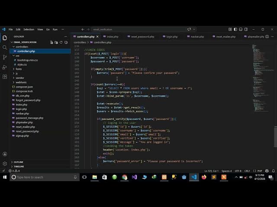Viewport: 277px width, 207px height.
Task: Open the Explorer view in activity bar
Action: pyautogui.click(x=5, y=38)
